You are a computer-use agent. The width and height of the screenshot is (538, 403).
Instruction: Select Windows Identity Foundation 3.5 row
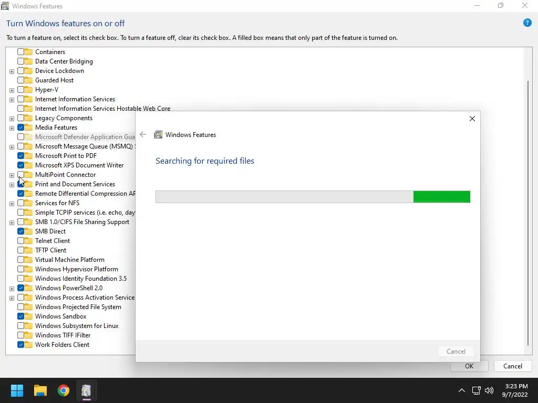click(80, 279)
